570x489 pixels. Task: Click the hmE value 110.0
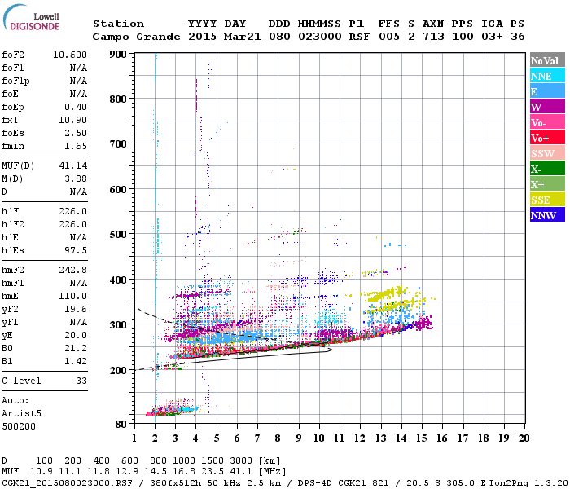click(72, 296)
